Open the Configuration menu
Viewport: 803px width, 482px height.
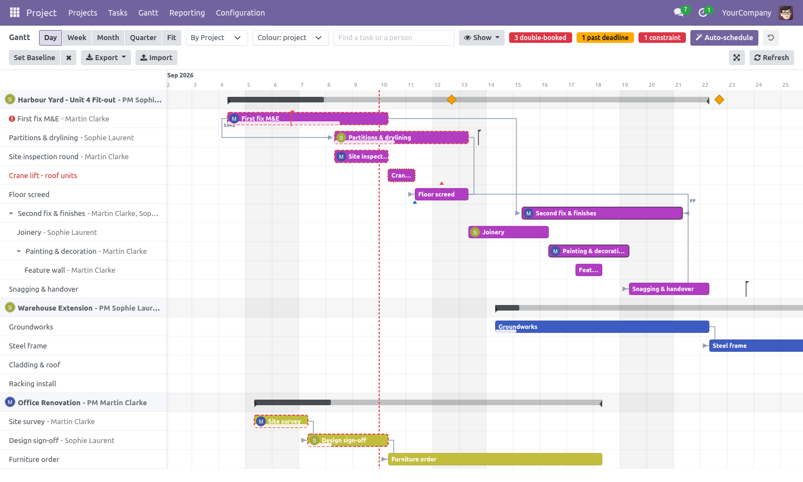pos(240,13)
